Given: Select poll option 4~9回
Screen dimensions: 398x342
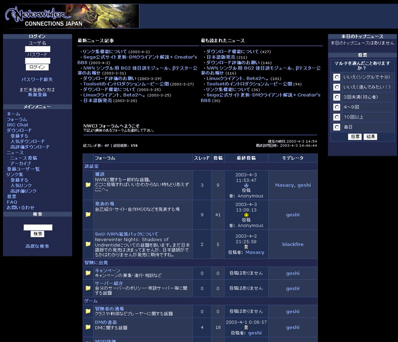Looking at the screenshot, I should point(337,107).
